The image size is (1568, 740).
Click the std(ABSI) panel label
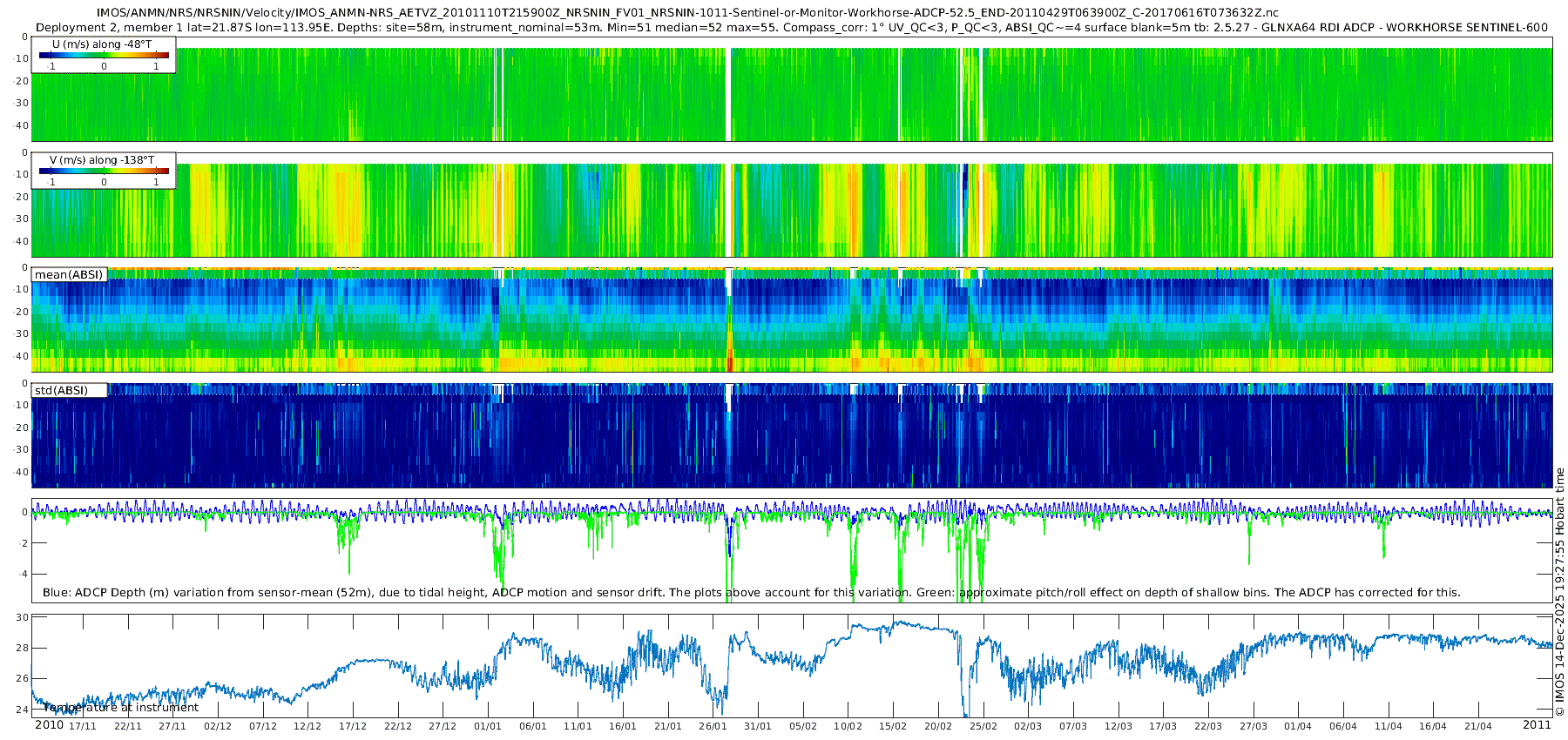(x=61, y=390)
